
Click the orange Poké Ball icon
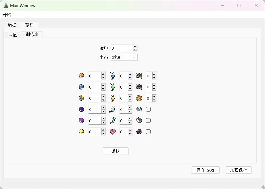(81, 76)
